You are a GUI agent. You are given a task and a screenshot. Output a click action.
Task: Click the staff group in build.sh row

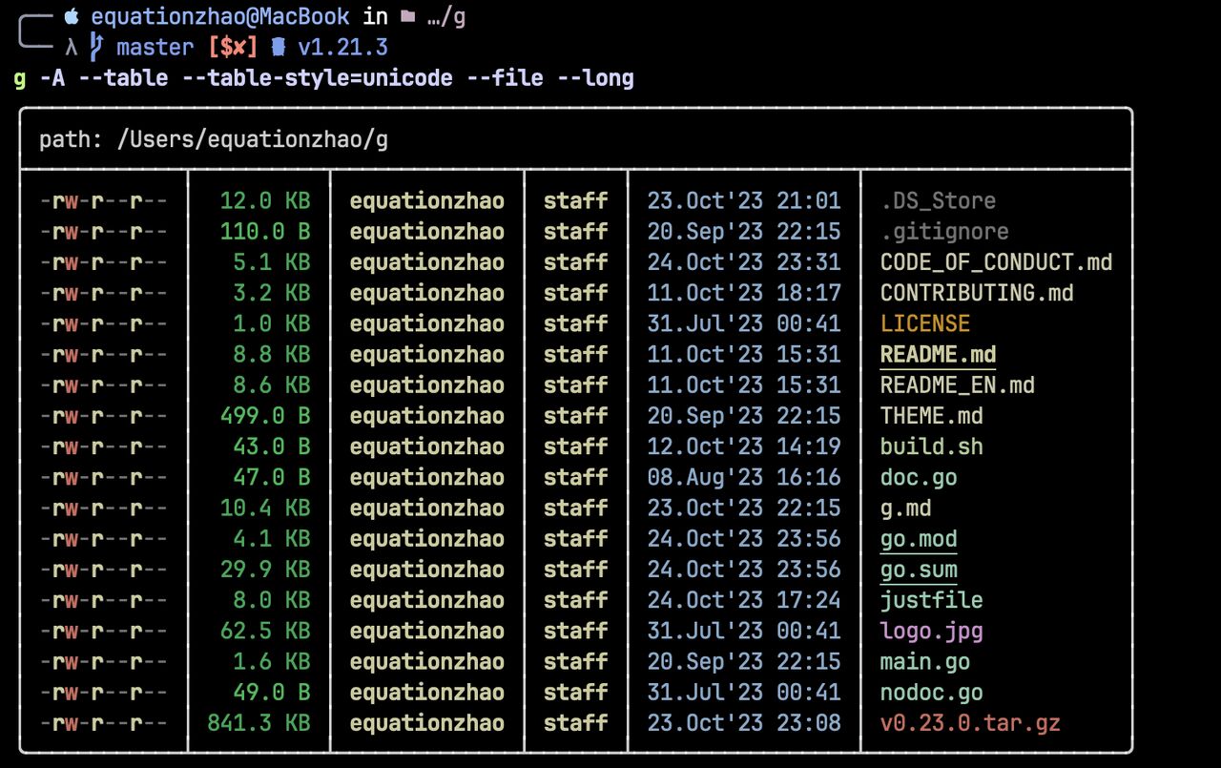point(575,446)
